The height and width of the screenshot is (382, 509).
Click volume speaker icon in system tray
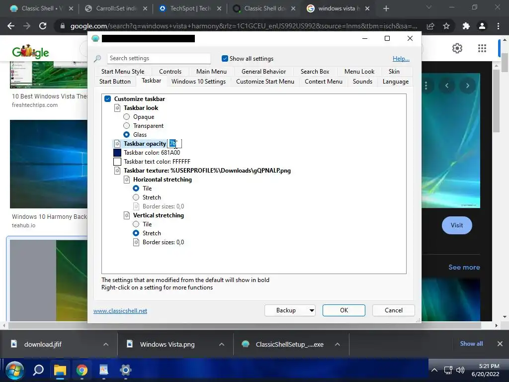[x=460, y=370]
